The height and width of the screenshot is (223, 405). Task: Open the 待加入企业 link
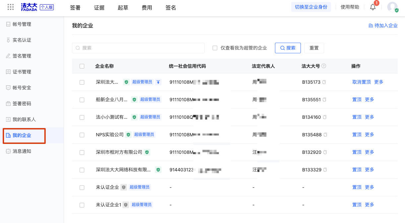[383, 25]
